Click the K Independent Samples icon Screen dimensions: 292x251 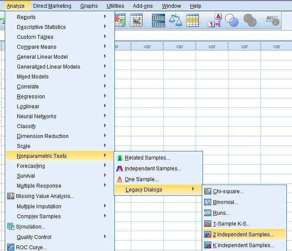tap(208, 245)
